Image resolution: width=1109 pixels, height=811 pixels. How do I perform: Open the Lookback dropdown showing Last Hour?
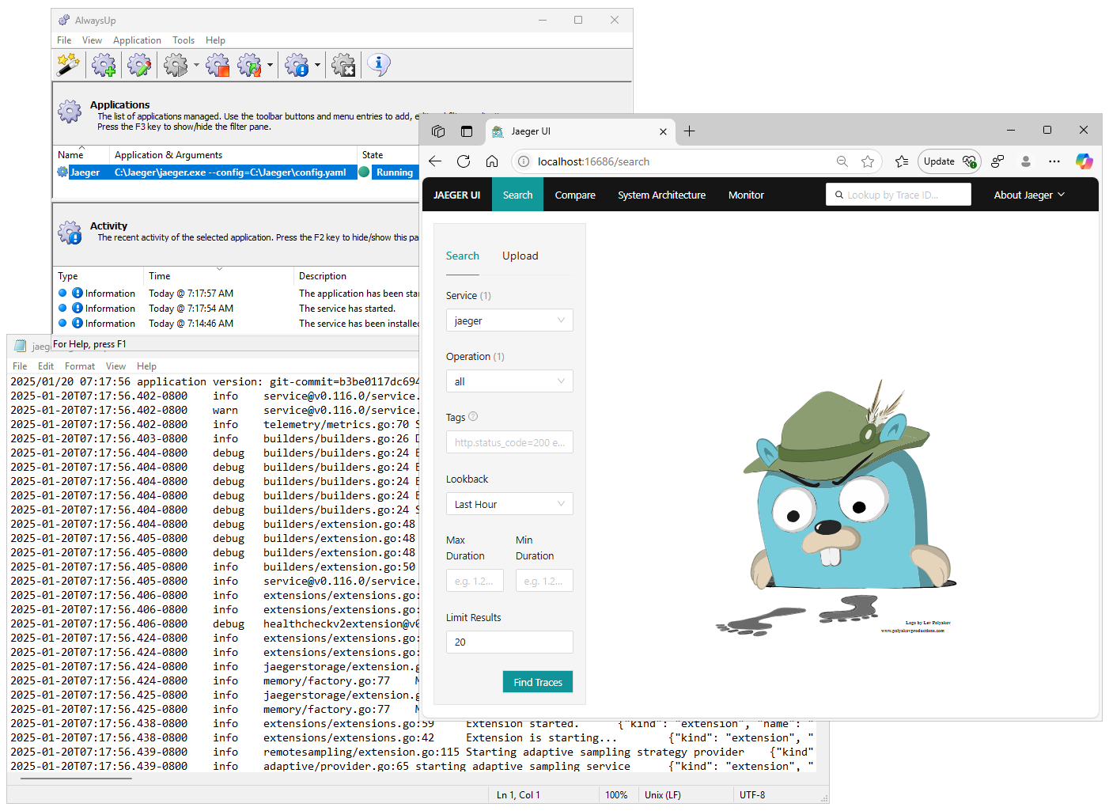509,504
